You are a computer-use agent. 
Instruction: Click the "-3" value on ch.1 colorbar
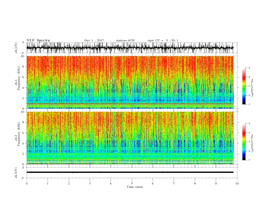[249, 68]
